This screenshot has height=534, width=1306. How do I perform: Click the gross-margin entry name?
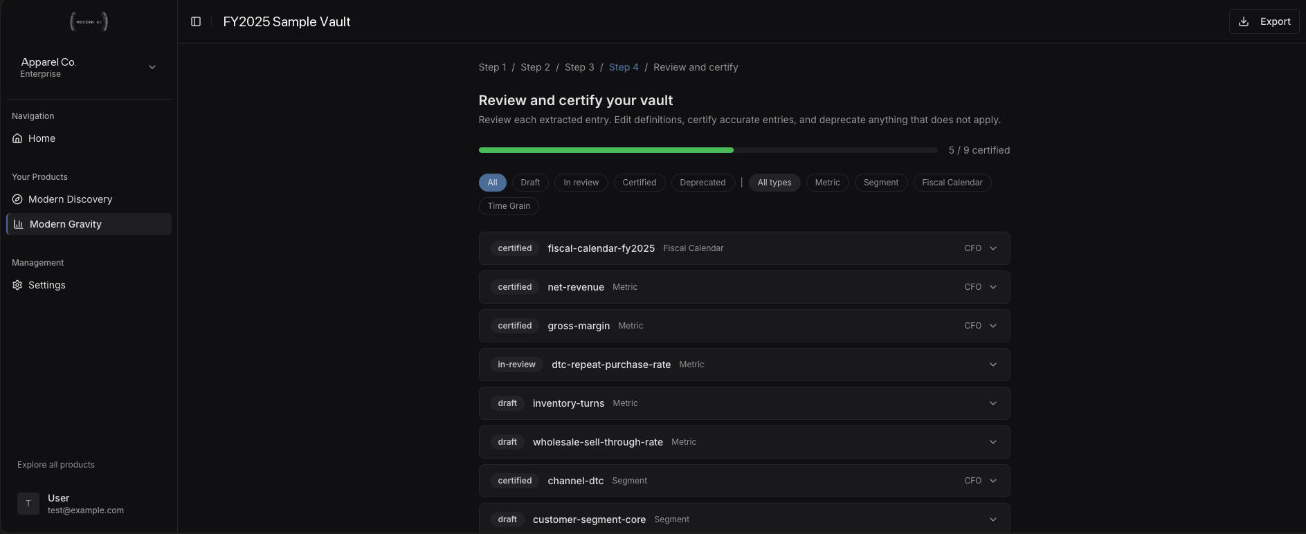(579, 326)
